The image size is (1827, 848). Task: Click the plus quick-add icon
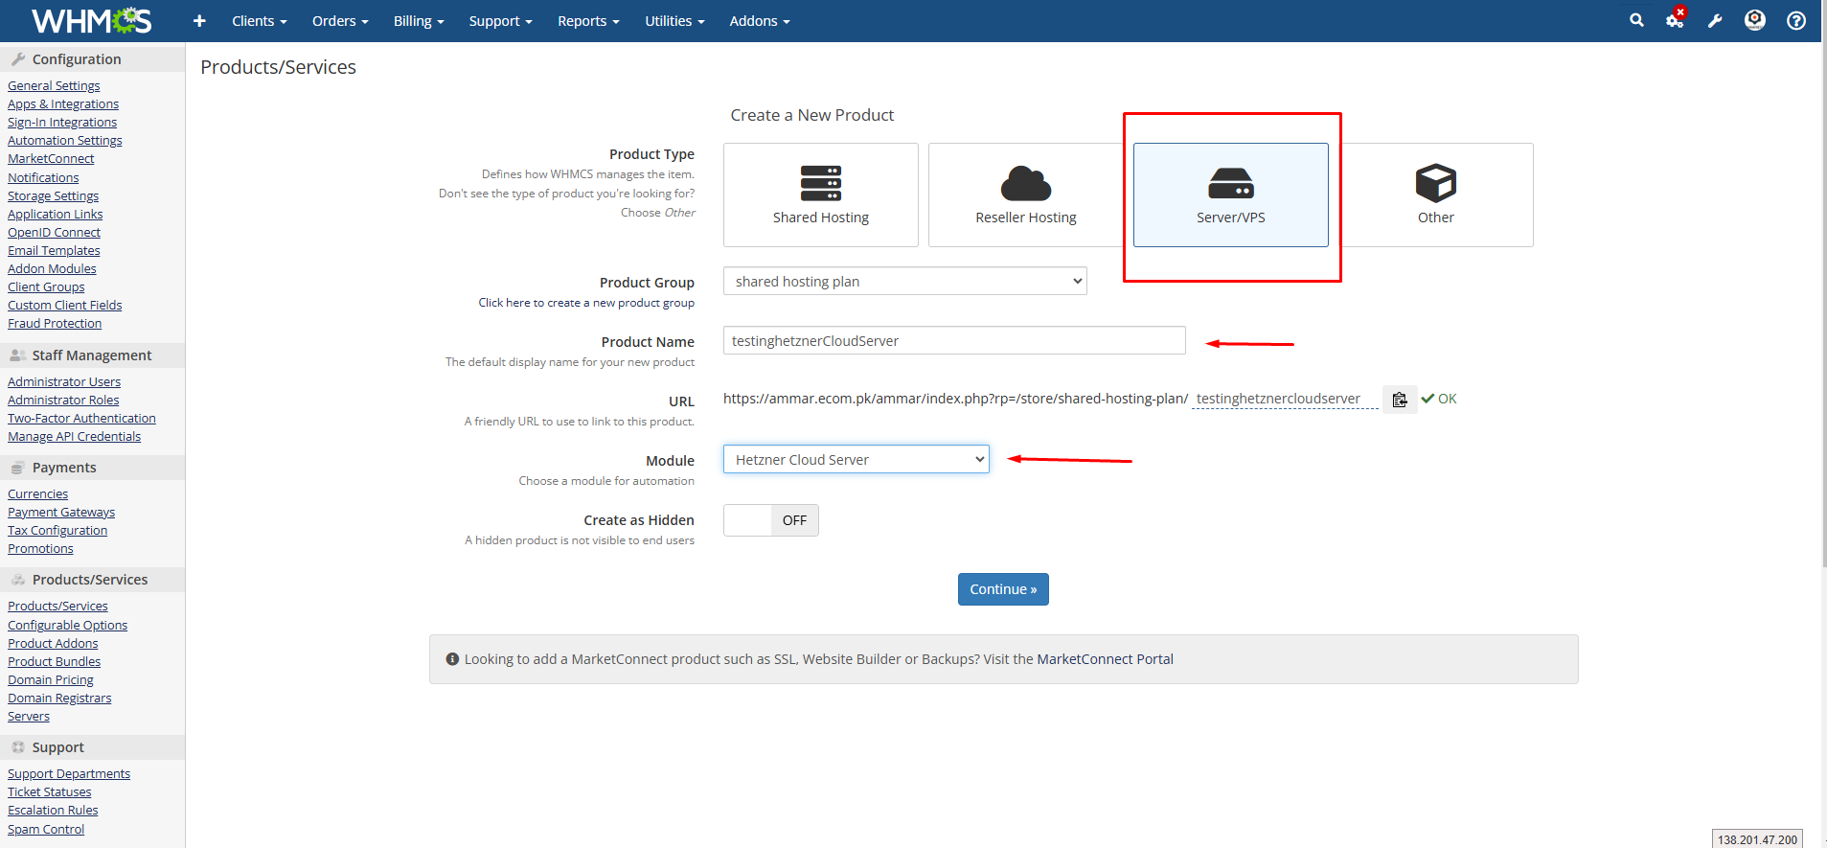click(199, 21)
